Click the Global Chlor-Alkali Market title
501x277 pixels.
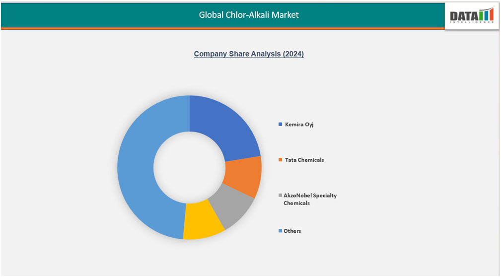(249, 15)
